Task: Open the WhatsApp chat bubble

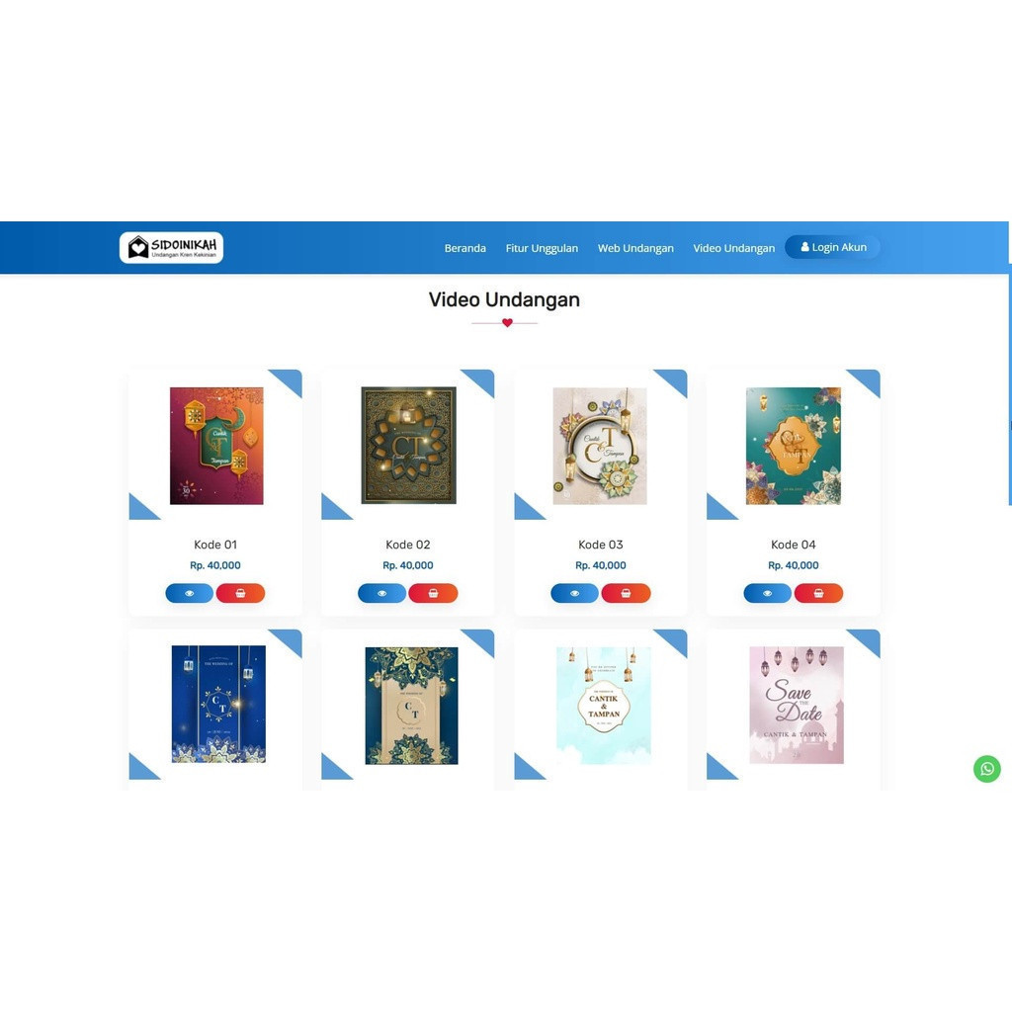Action: click(987, 769)
